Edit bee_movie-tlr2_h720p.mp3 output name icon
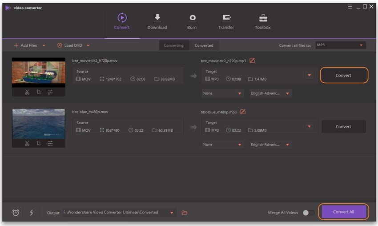 click(x=252, y=61)
